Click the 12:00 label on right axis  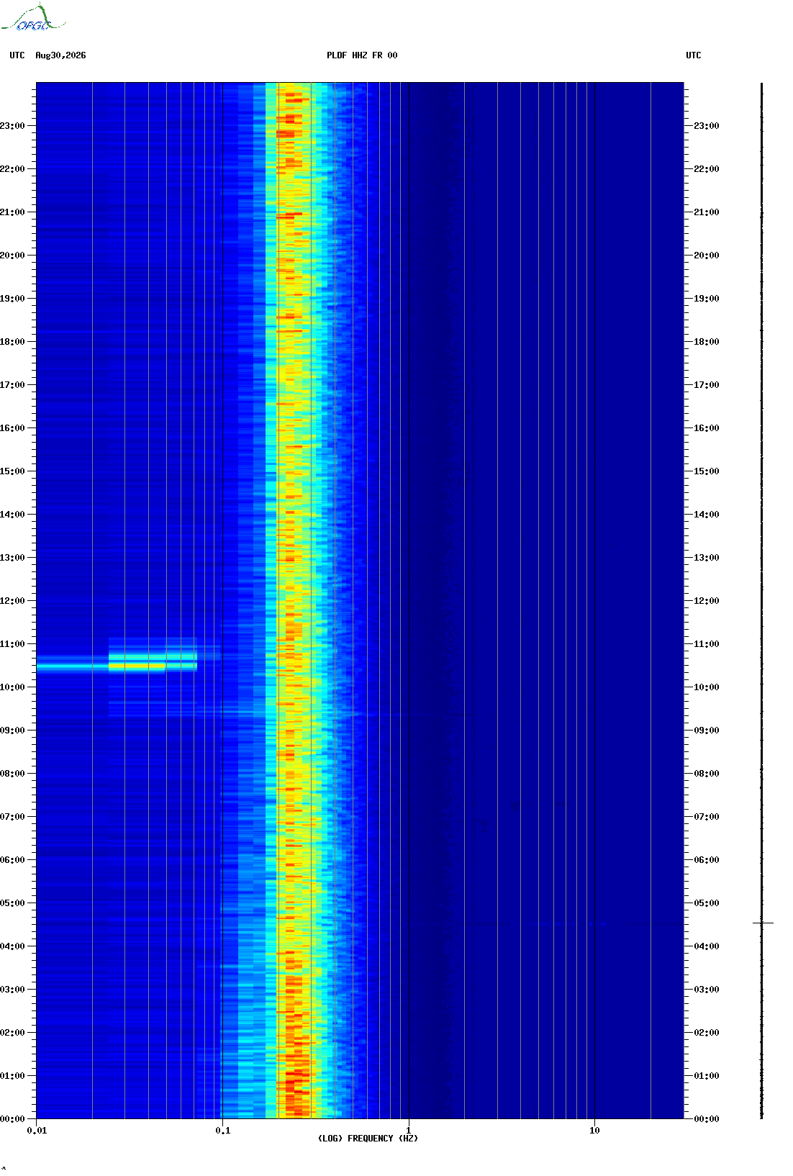707,601
